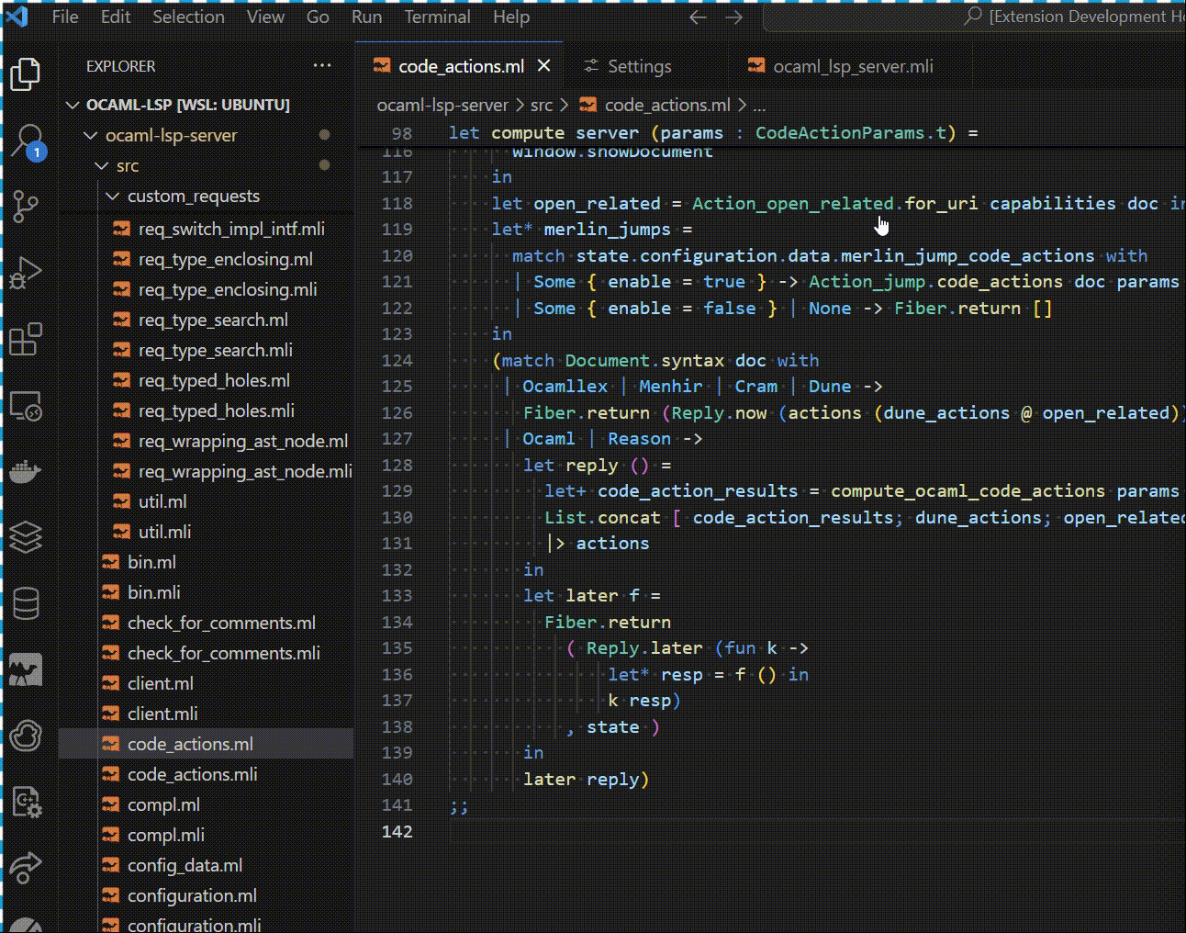Screen dimensions: 1186x933
Task: Select the layers icon in the activity bar
Action: pos(26,537)
